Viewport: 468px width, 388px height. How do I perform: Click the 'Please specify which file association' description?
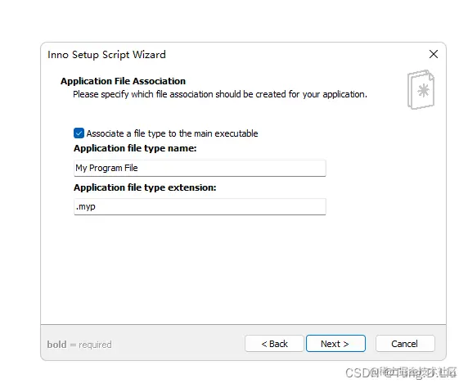tap(220, 94)
